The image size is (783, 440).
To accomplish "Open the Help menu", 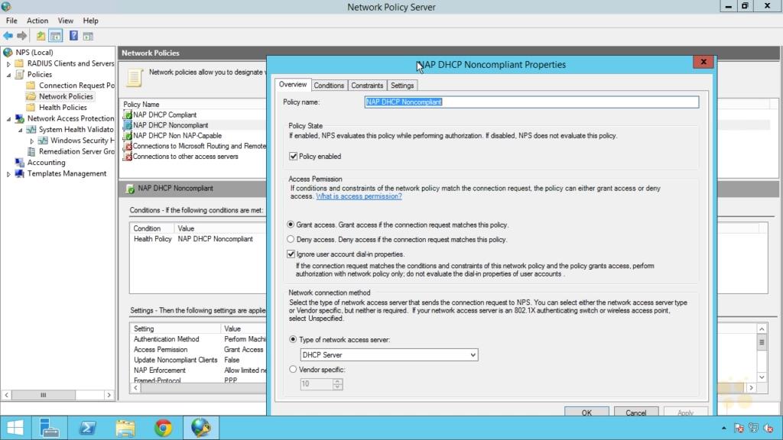I will pyautogui.click(x=90, y=21).
